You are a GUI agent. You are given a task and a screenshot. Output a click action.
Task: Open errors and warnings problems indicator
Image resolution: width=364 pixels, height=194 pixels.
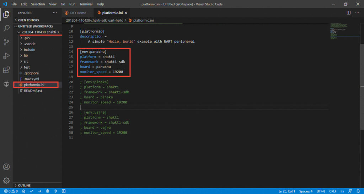pyautogui.click(x=11, y=191)
